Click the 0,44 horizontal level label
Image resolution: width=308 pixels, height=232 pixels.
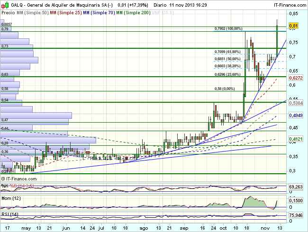click(5, 129)
